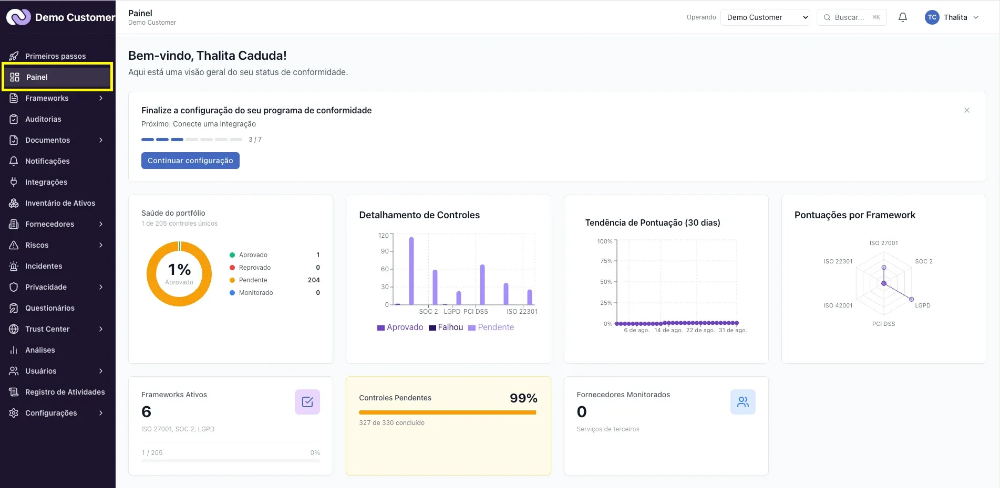
Task: Open the Thalita user menu chevron
Action: click(976, 17)
